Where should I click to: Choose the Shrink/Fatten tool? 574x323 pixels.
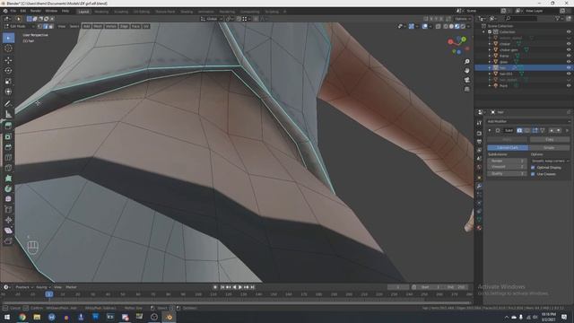(8, 220)
